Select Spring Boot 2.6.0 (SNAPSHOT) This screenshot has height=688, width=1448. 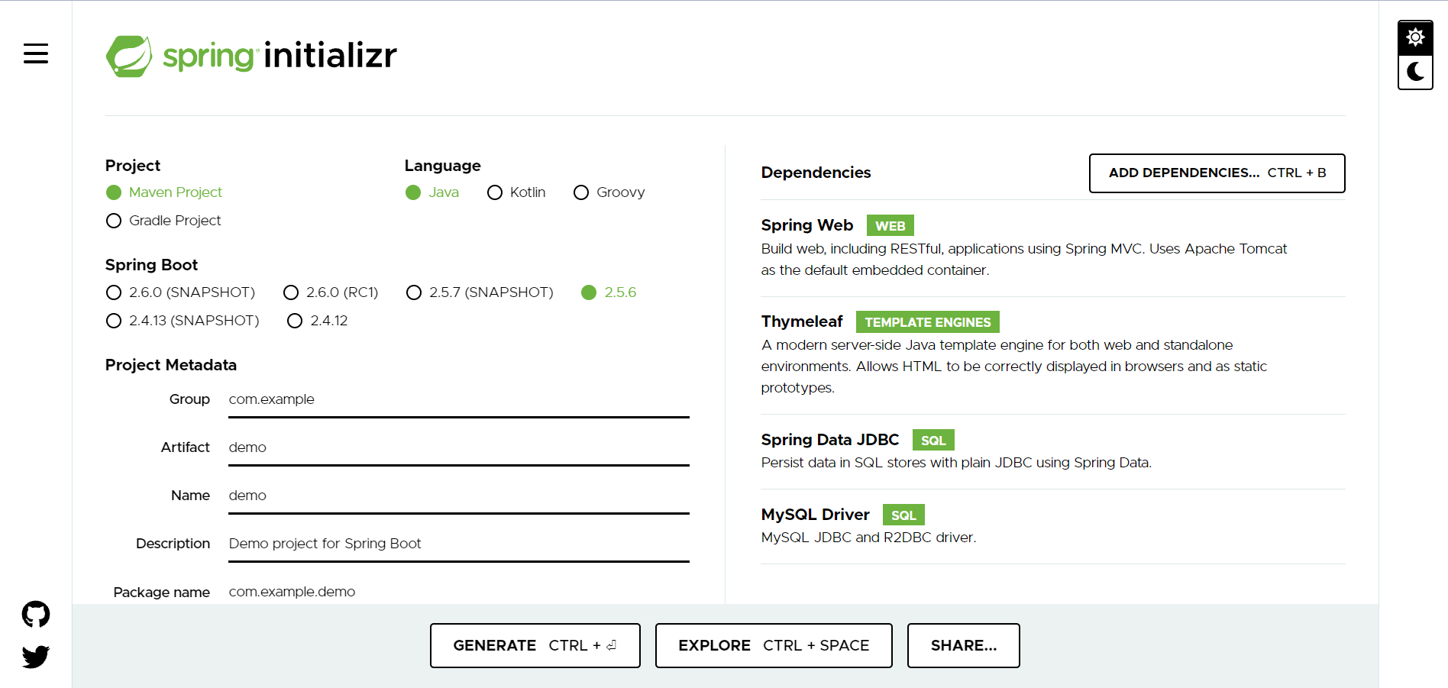[180, 292]
